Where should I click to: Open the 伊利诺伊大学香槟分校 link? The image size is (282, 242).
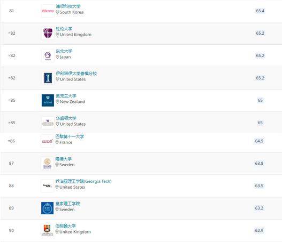77,74
